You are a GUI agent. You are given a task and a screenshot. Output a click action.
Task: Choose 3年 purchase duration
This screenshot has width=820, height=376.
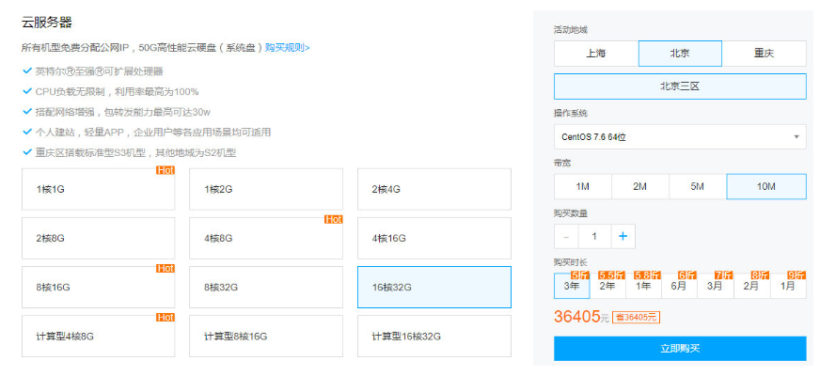[572, 286]
